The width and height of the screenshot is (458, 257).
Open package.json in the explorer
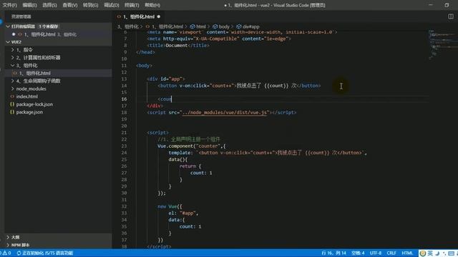pyautogui.click(x=29, y=112)
